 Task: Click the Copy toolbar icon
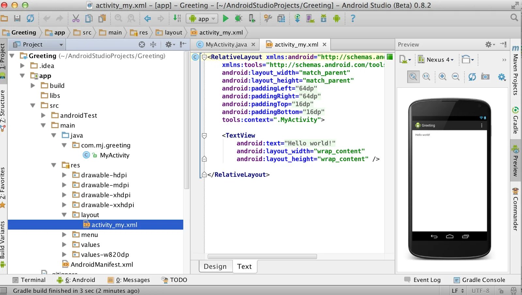(89, 18)
